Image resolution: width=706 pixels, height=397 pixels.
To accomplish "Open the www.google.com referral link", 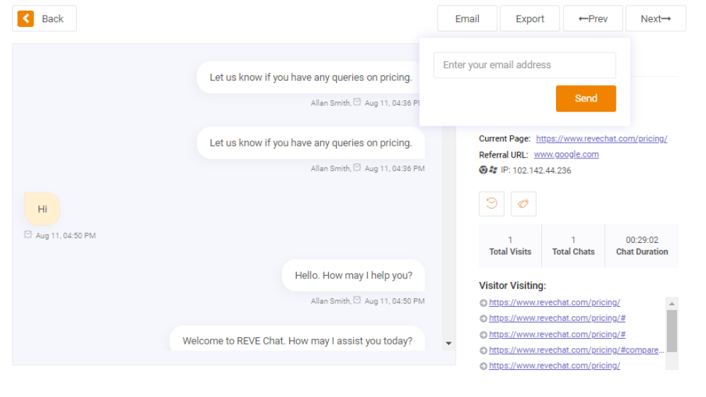I will [x=566, y=154].
